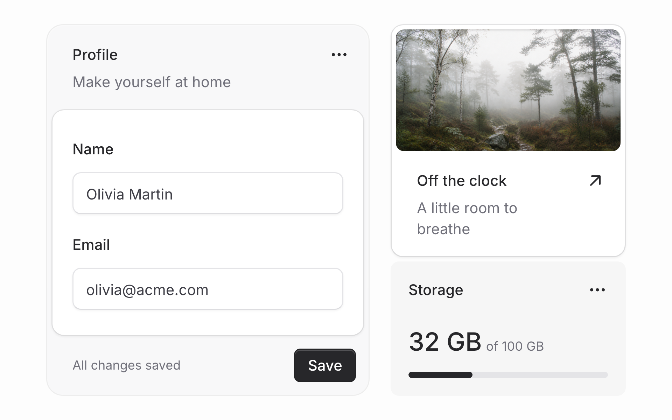Click the Off the clock title
The width and height of the screenshot is (672, 420).
click(x=462, y=181)
